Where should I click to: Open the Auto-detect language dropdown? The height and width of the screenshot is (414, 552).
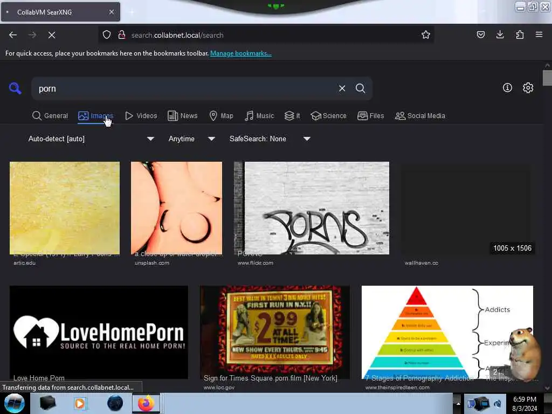click(91, 139)
